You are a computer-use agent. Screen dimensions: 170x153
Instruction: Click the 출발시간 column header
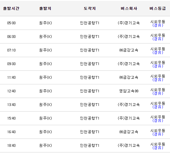[11, 8]
